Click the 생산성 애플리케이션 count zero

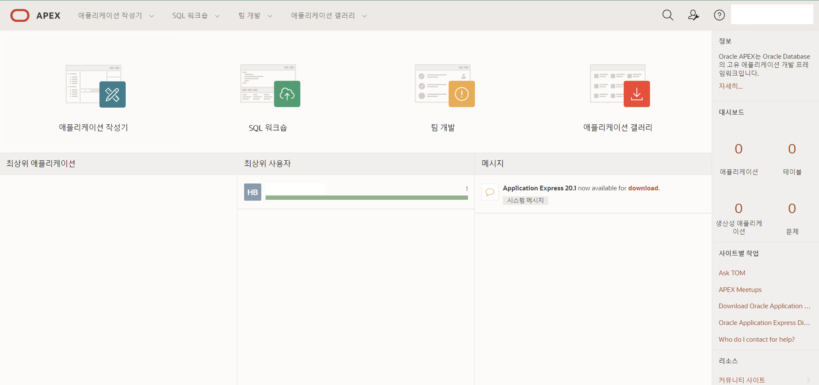(x=738, y=209)
